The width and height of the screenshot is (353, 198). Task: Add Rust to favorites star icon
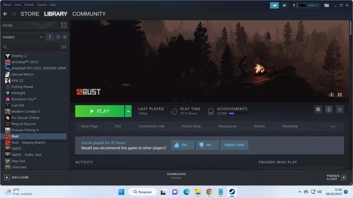pyautogui.click(x=340, y=109)
